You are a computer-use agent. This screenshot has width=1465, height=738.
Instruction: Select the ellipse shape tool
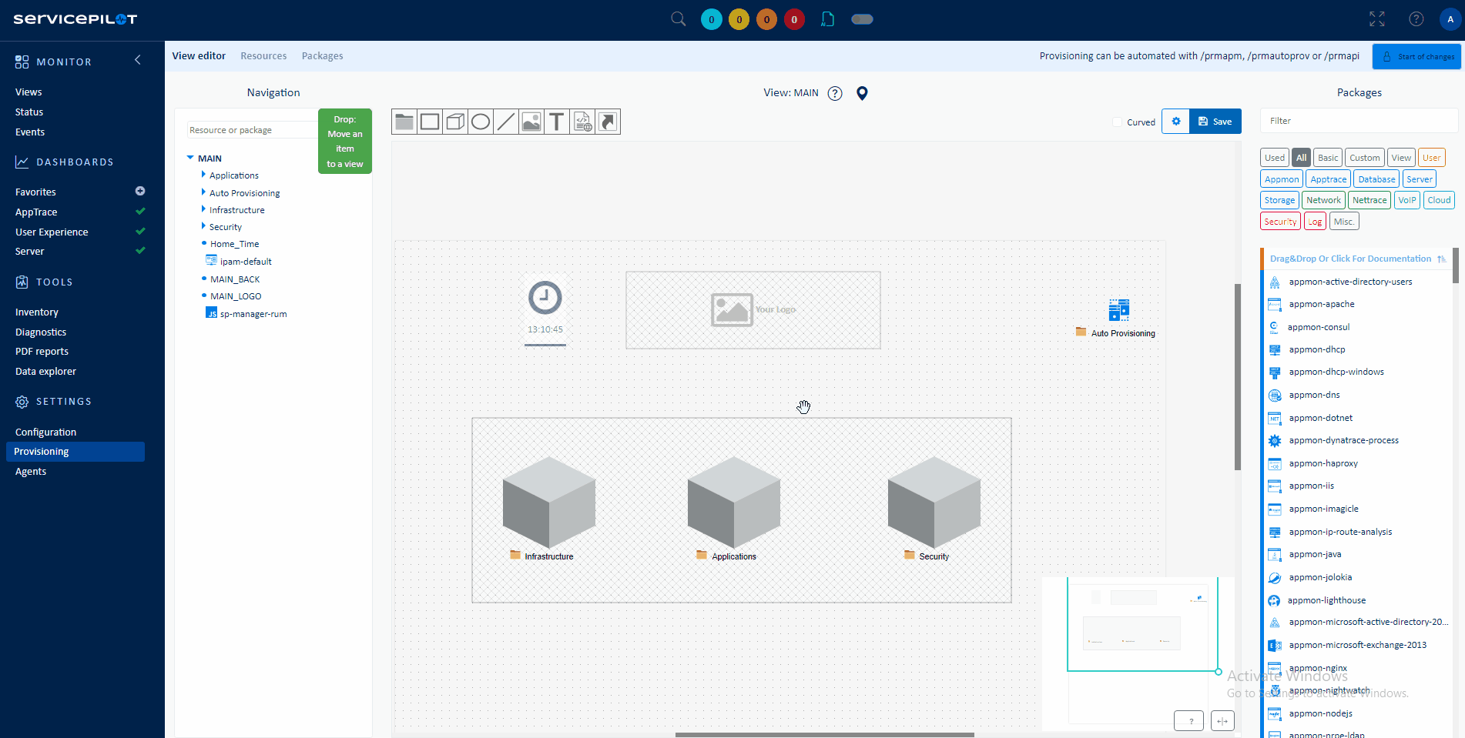coord(481,121)
